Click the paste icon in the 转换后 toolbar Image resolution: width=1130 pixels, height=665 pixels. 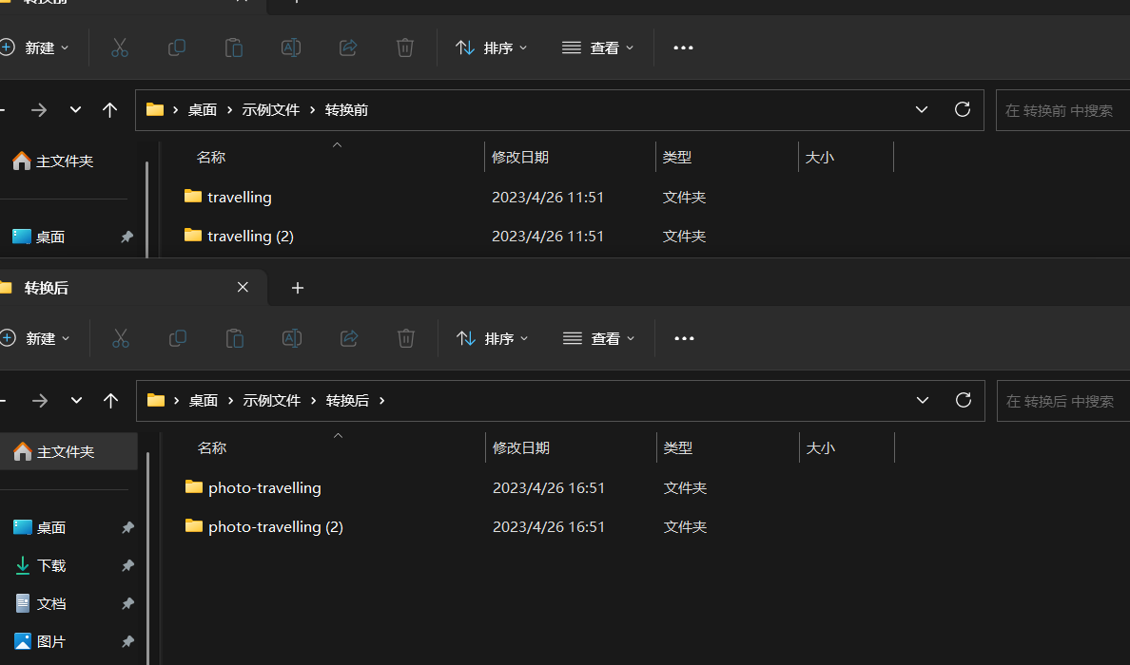coord(235,338)
